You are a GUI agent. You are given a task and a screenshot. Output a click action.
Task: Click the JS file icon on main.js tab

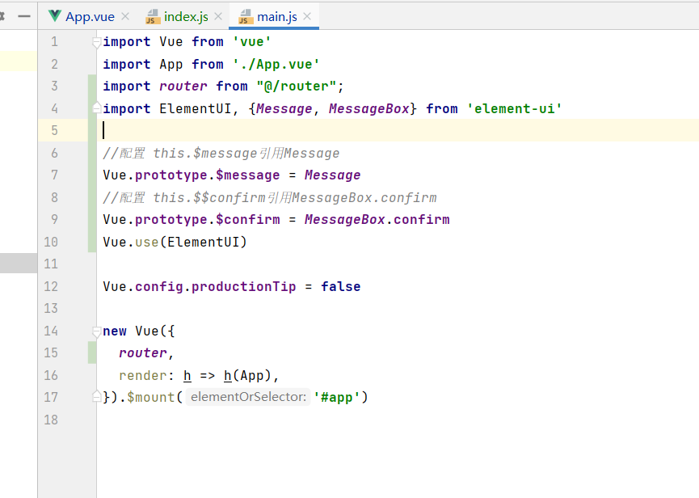(x=246, y=17)
